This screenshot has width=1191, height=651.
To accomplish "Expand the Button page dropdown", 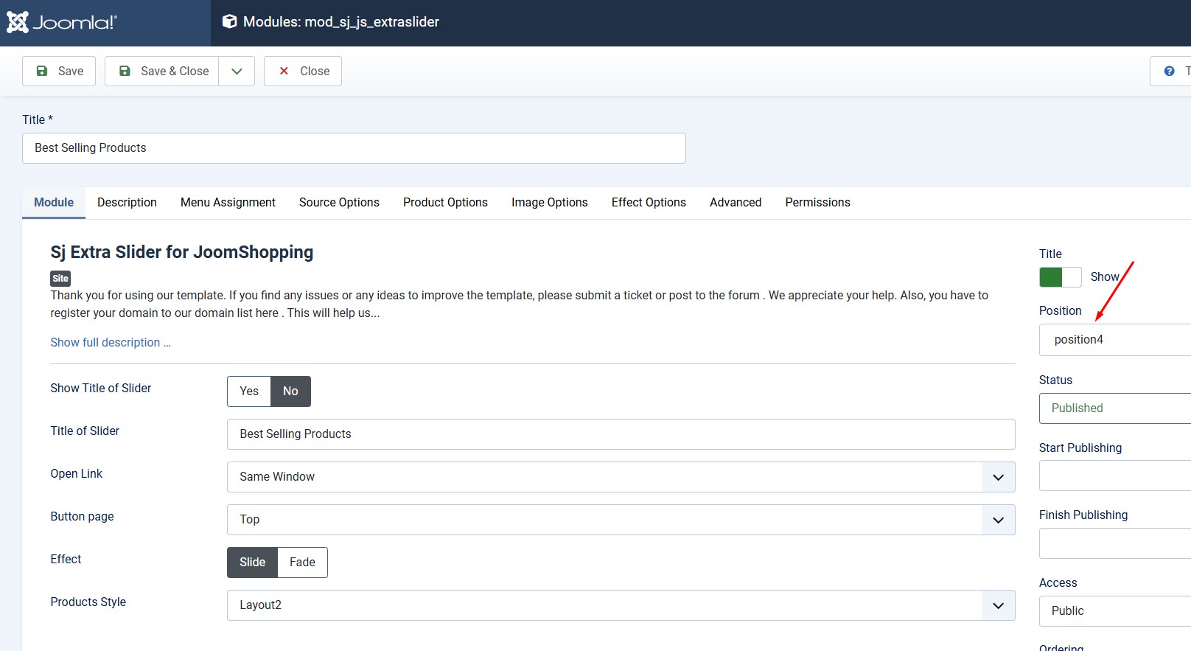I will coord(621,520).
